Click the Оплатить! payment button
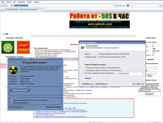 pos(149,94)
